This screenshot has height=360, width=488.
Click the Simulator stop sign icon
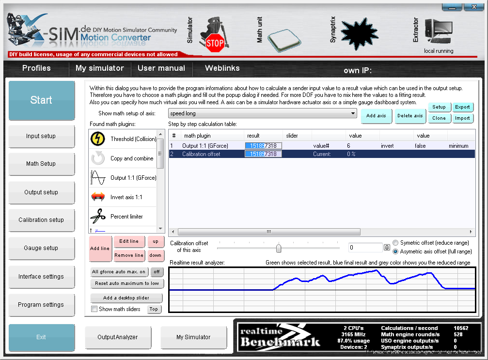pyautogui.click(x=215, y=43)
